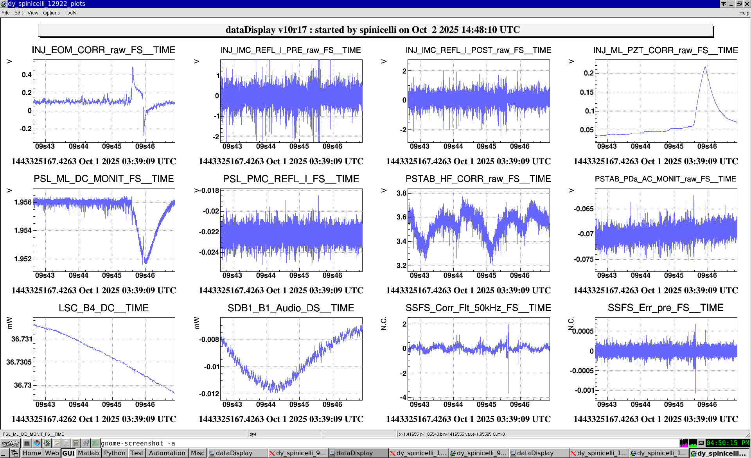Open the mail envelope tray icon
Viewport: 751px width, 458px height.
(x=701, y=443)
